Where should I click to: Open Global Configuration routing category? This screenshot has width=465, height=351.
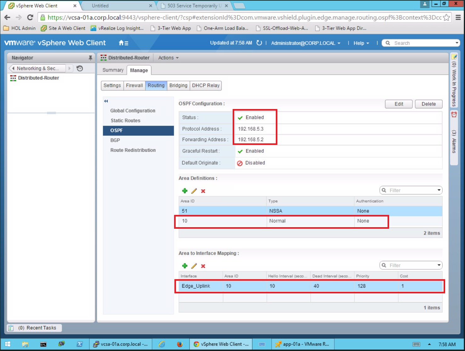[x=133, y=111]
